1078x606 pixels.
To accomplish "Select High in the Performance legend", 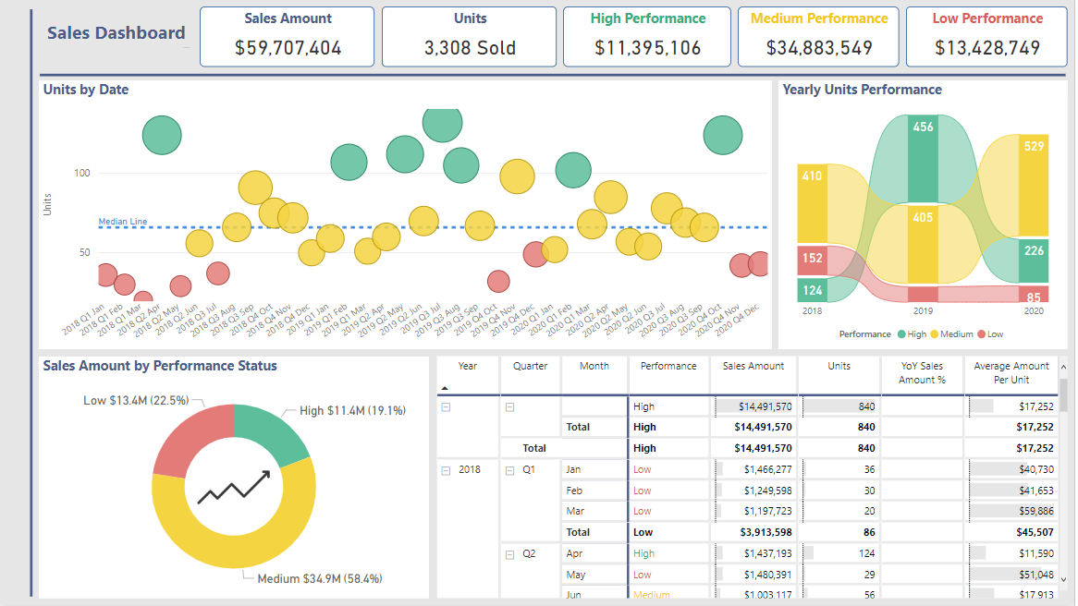I will tap(912, 333).
